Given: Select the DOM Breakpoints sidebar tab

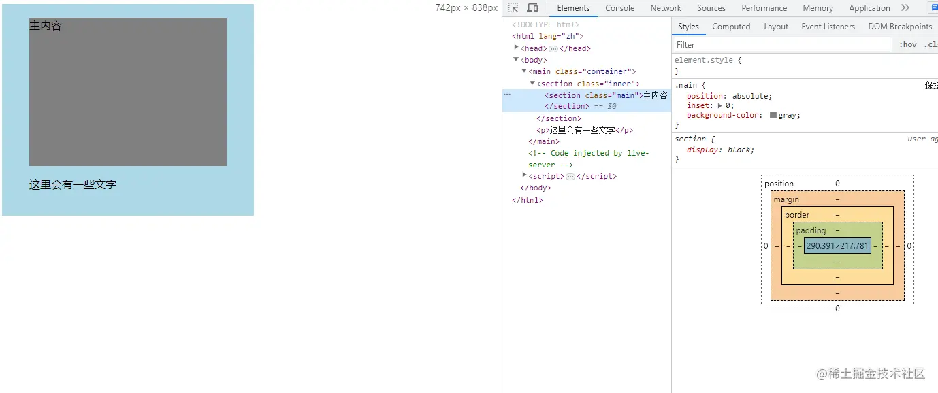Looking at the screenshot, I should (x=900, y=27).
